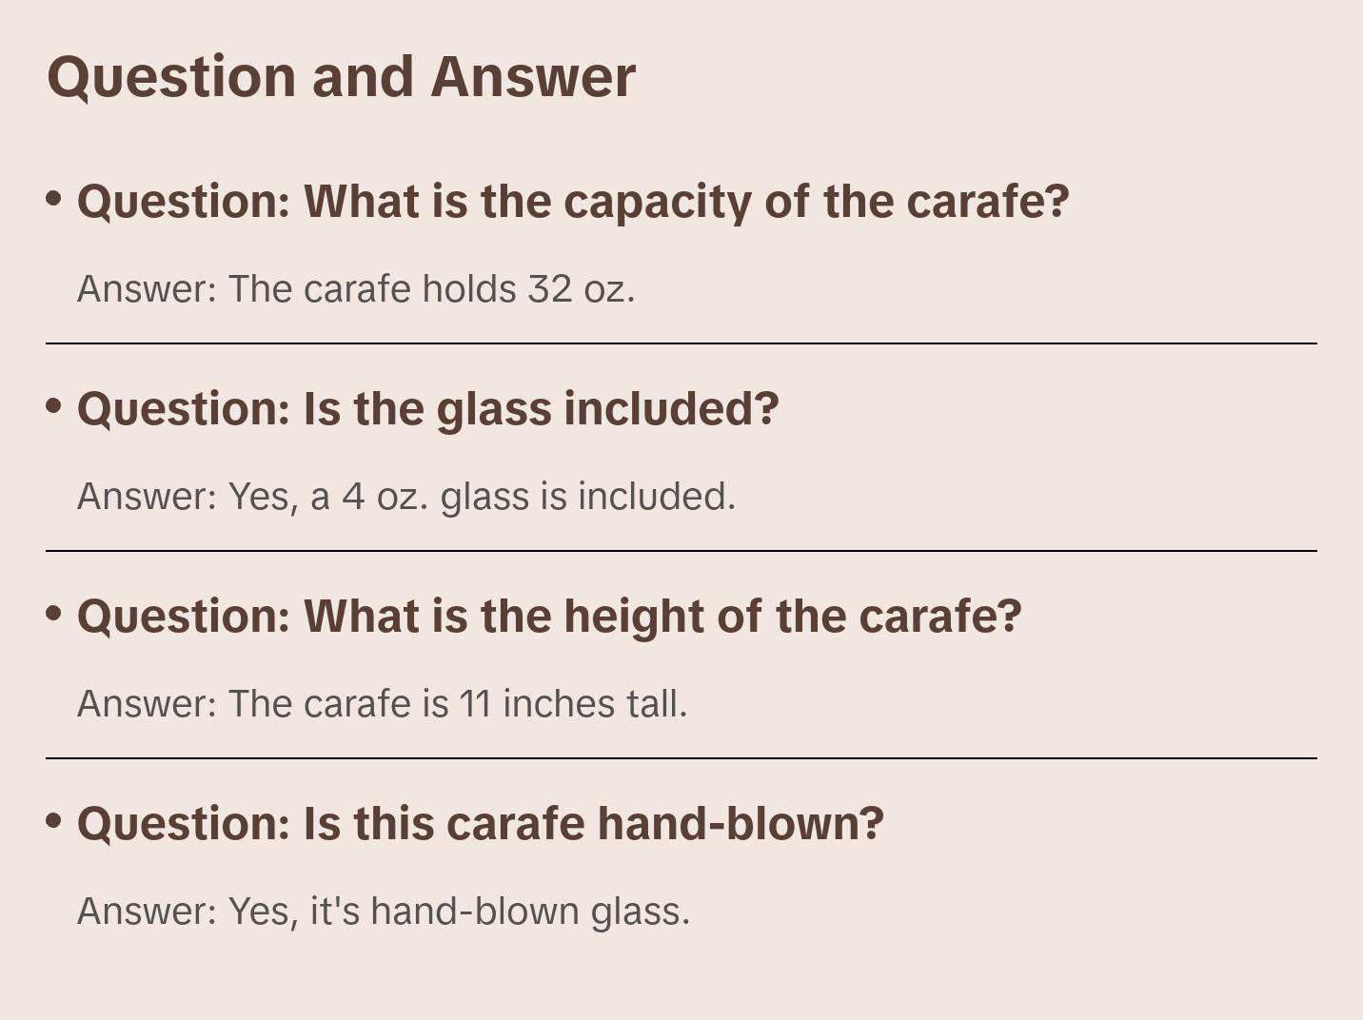Click the "32 oz." value in the first answer

tap(581, 289)
